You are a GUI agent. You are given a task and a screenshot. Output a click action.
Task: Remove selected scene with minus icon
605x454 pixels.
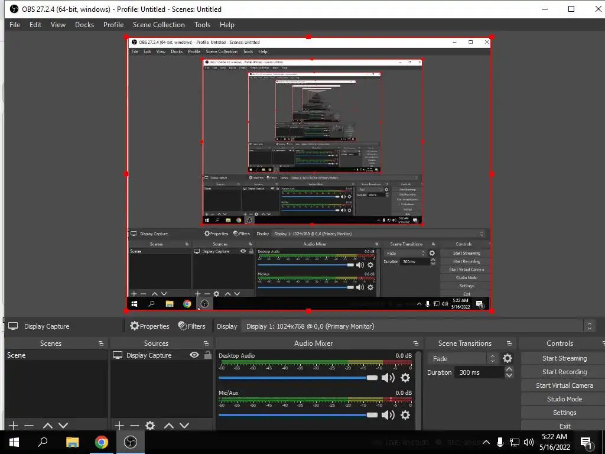[x=29, y=426]
